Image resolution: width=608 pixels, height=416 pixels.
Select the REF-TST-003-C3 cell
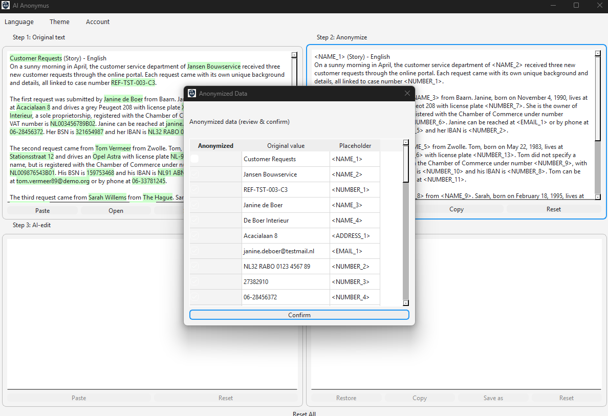coord(286,190)
